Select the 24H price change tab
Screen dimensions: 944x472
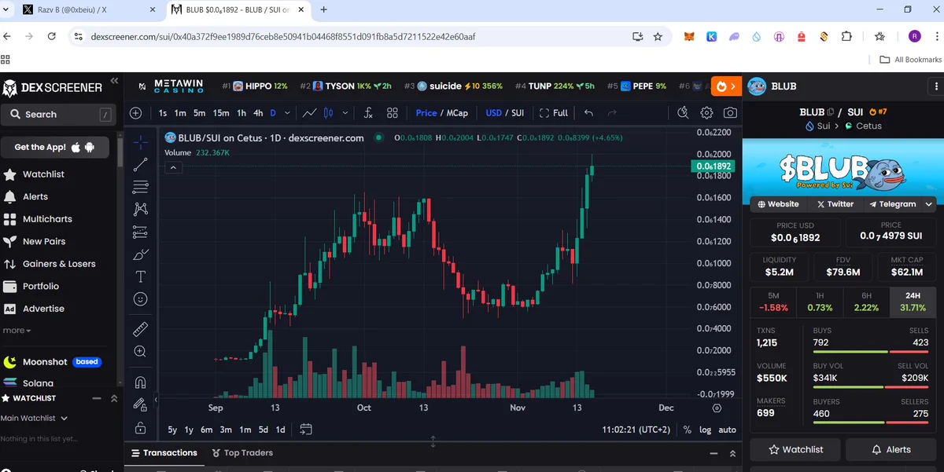click(x=913, y=302)
